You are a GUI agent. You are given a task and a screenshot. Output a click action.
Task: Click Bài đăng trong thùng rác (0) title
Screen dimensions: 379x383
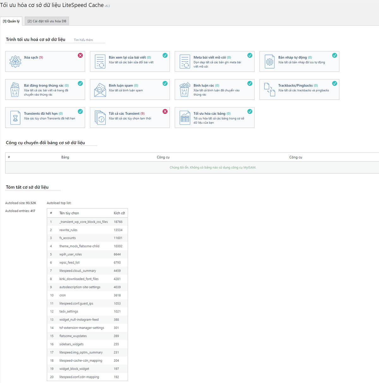[46, 85]
